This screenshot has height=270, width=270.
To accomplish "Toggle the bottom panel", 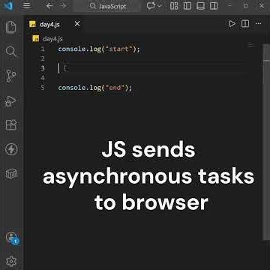I will 200,6.
